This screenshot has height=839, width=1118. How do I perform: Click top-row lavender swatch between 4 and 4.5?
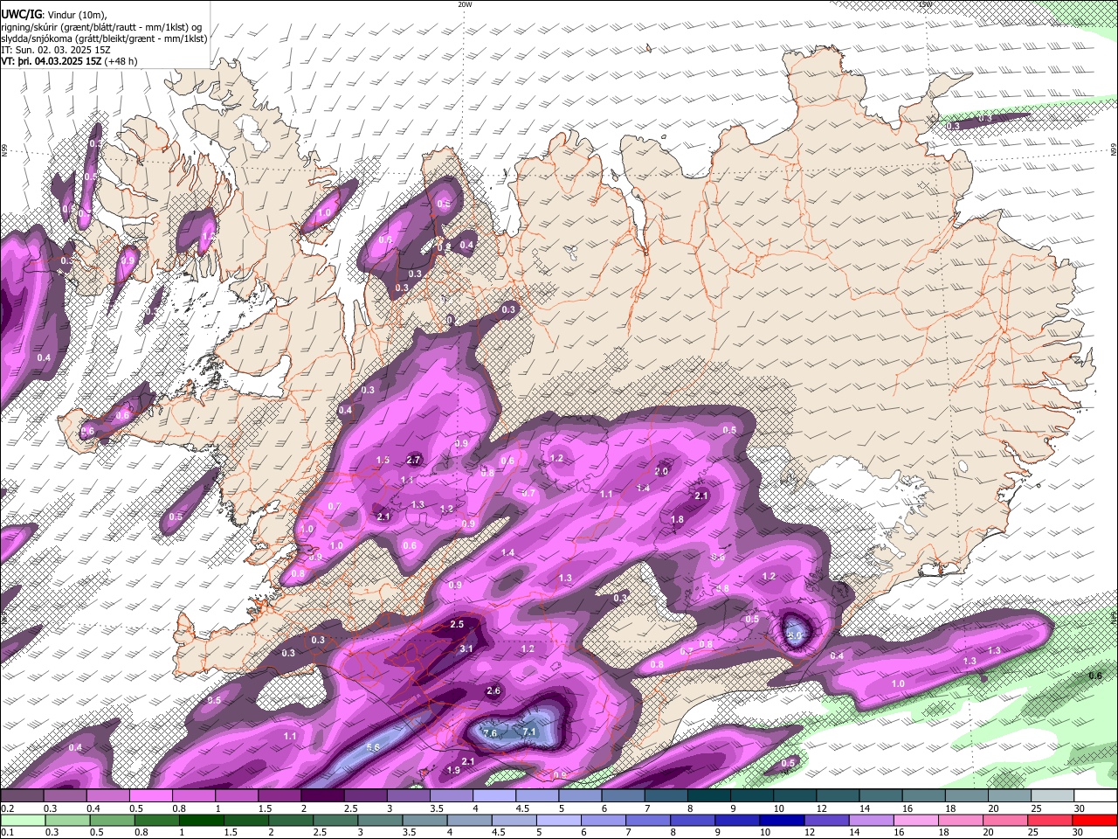pyautogui.click(x=493, y=796)
